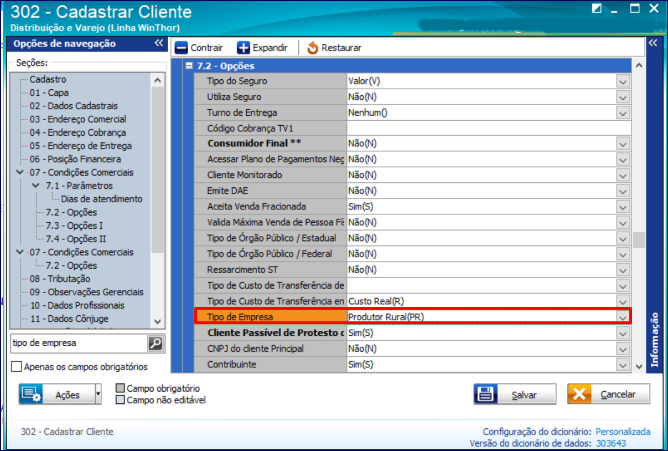668x451 pixels.
Task: Select 7.4 - Opções II tree item
Action: (76, 239)
